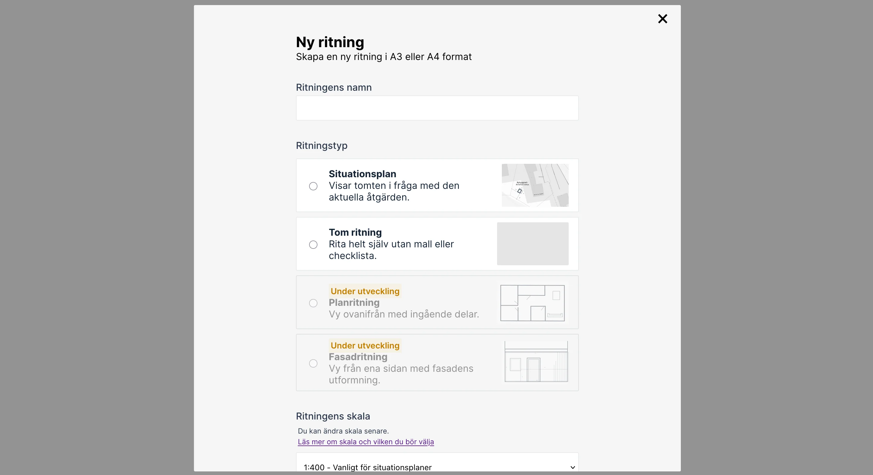This screenshot has width=873, height=475.
Task: Click the Tom ritning blank thumbnail
Action: point(533,243)
